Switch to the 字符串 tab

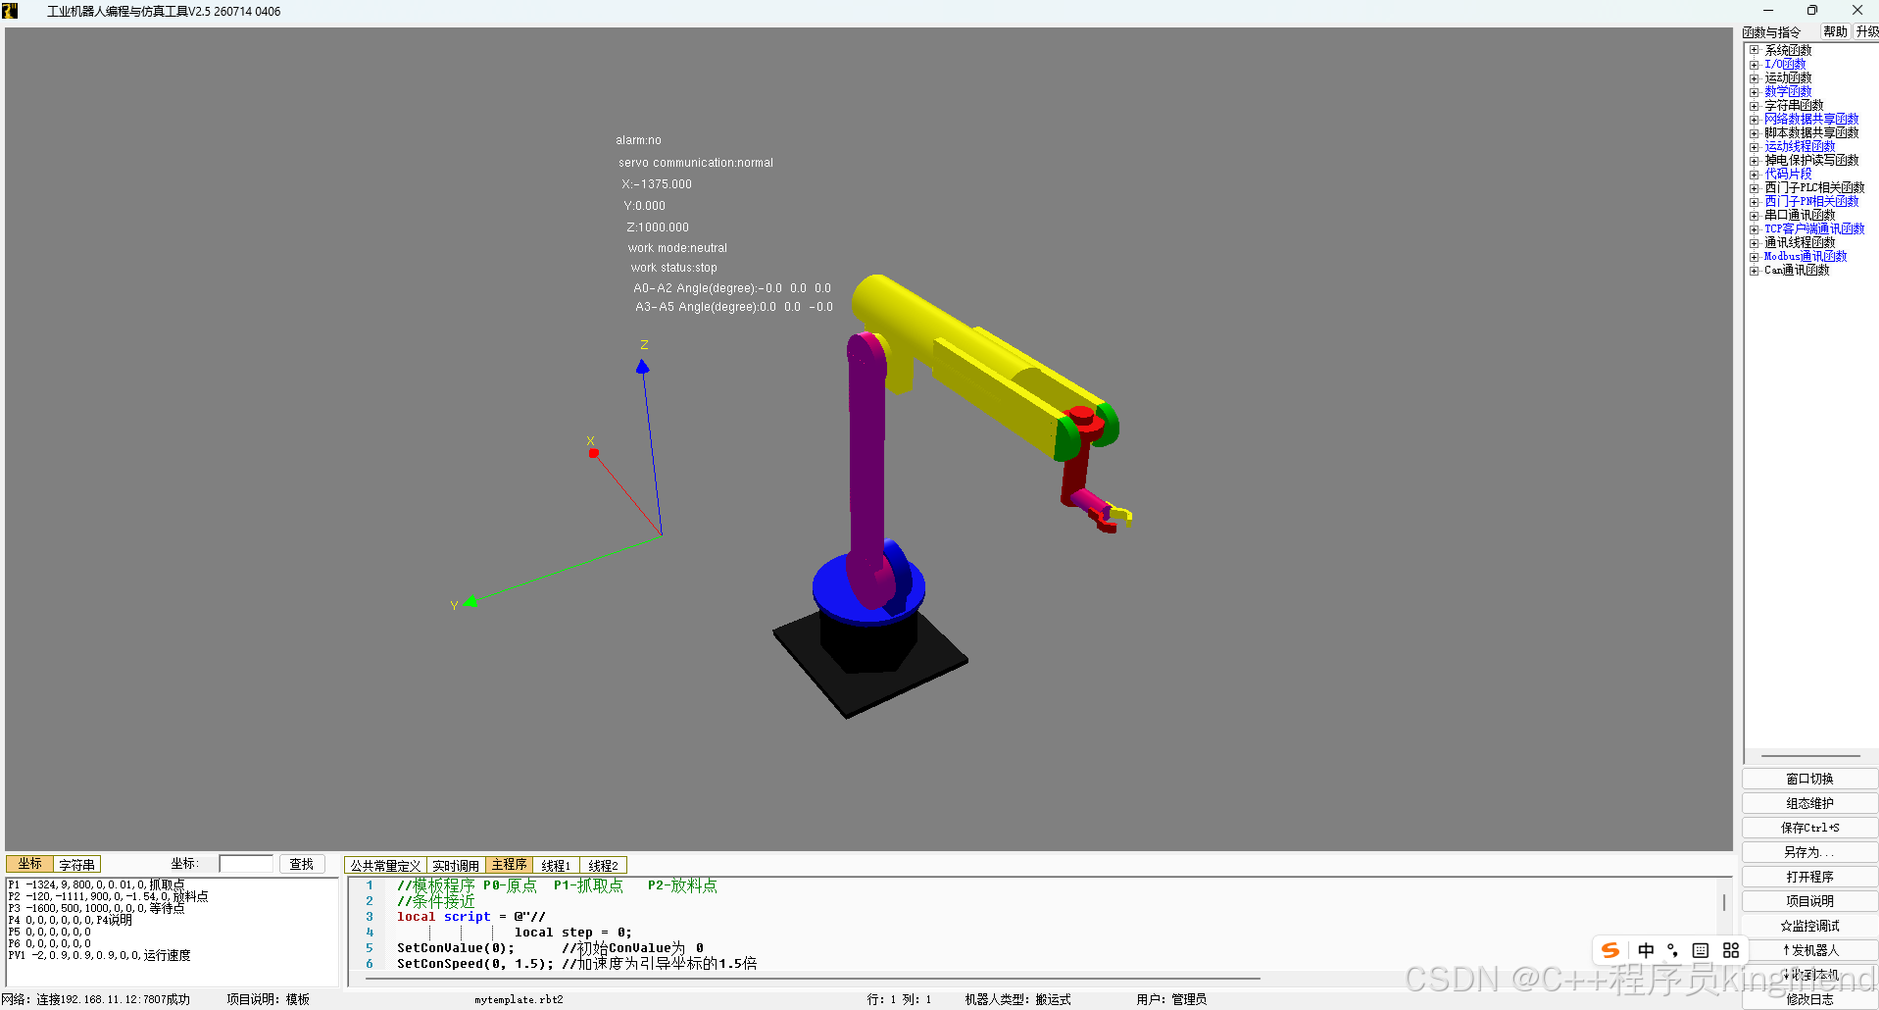pyautogui.click(x=76, y=865)
